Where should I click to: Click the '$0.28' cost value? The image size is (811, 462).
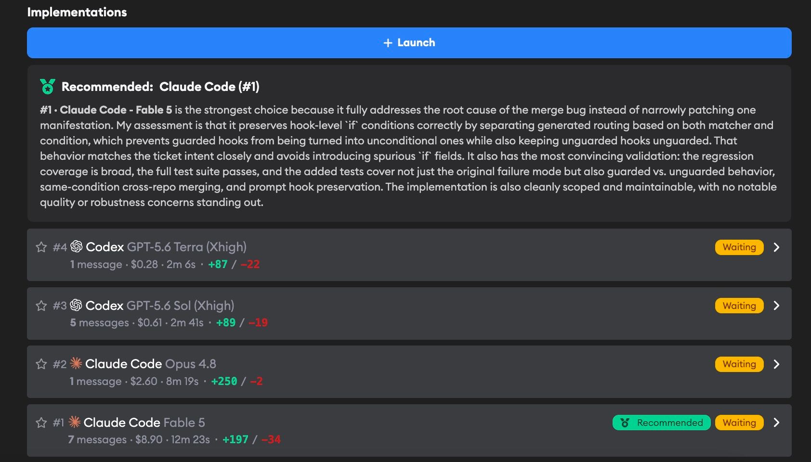coord(144,264)
